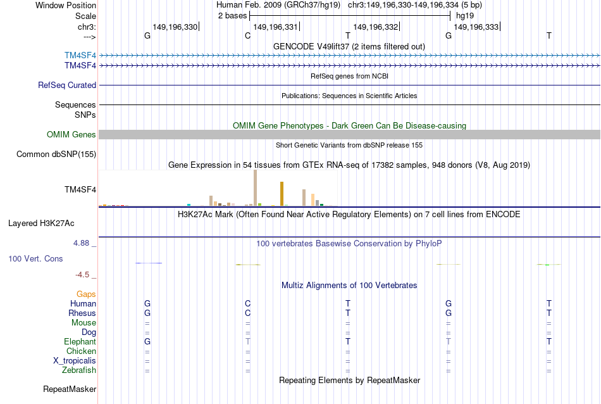Select the X_tropicalis alignment row label
Screen dimensions: 601x404
[x=75, y=361]
